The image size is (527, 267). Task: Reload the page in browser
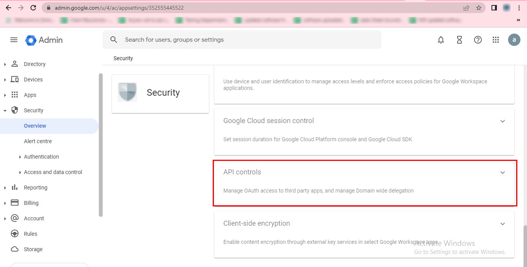click(x=33, y=8)
